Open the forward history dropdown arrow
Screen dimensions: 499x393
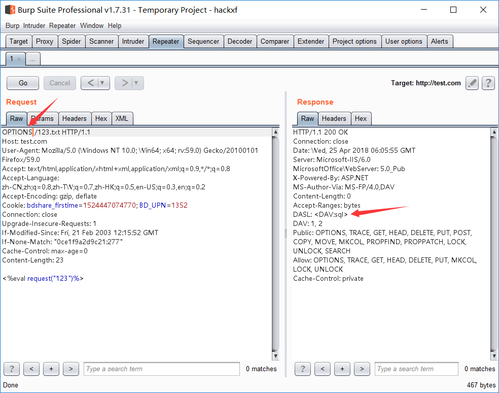[x=136, y=83]
